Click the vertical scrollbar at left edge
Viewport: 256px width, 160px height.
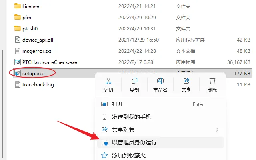click(x=2, y=104)
